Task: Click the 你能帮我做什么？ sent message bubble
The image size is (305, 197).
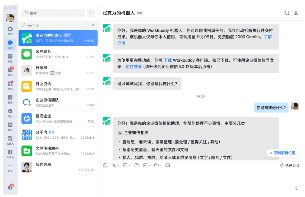Action: click(271, 108)
